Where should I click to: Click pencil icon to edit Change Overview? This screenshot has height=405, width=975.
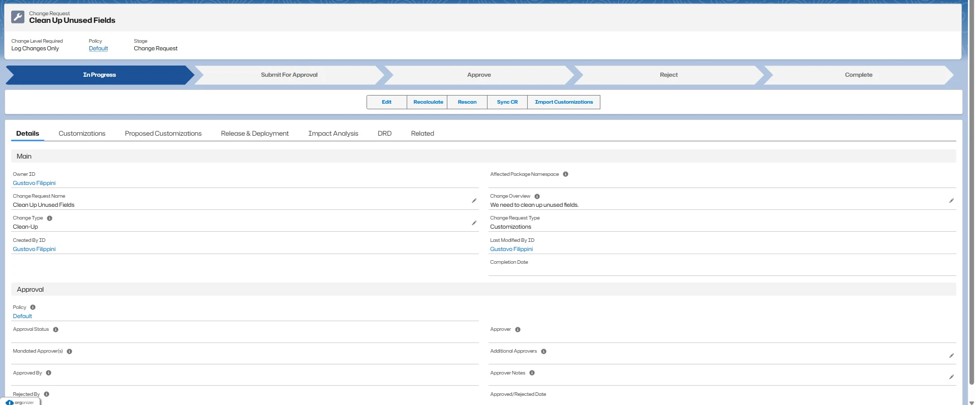(x=951, y=201)
